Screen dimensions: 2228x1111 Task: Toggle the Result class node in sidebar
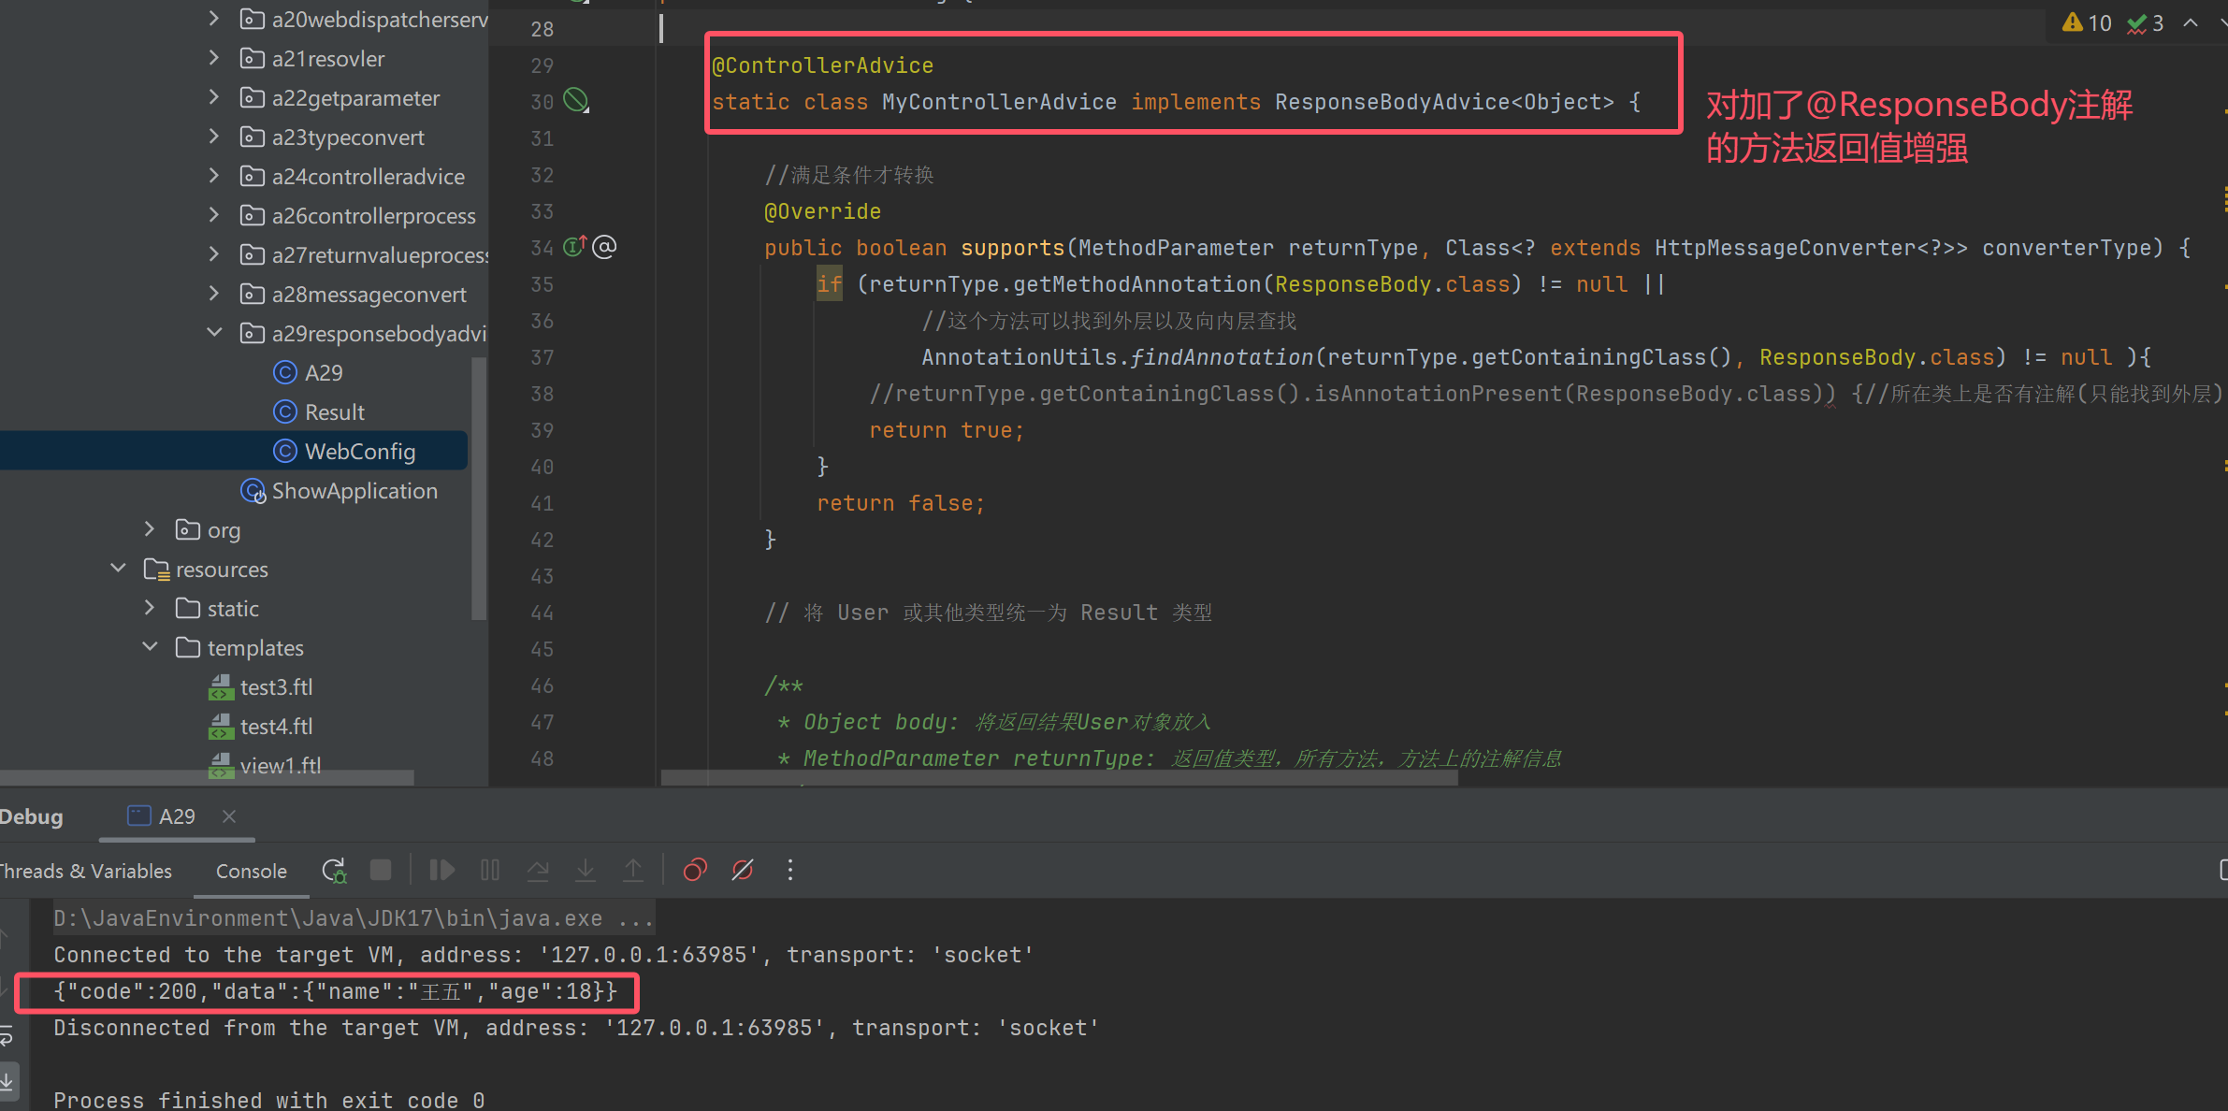[x=332, y=413]
